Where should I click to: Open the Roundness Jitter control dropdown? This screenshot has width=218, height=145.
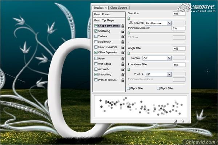tap(158, 74)
